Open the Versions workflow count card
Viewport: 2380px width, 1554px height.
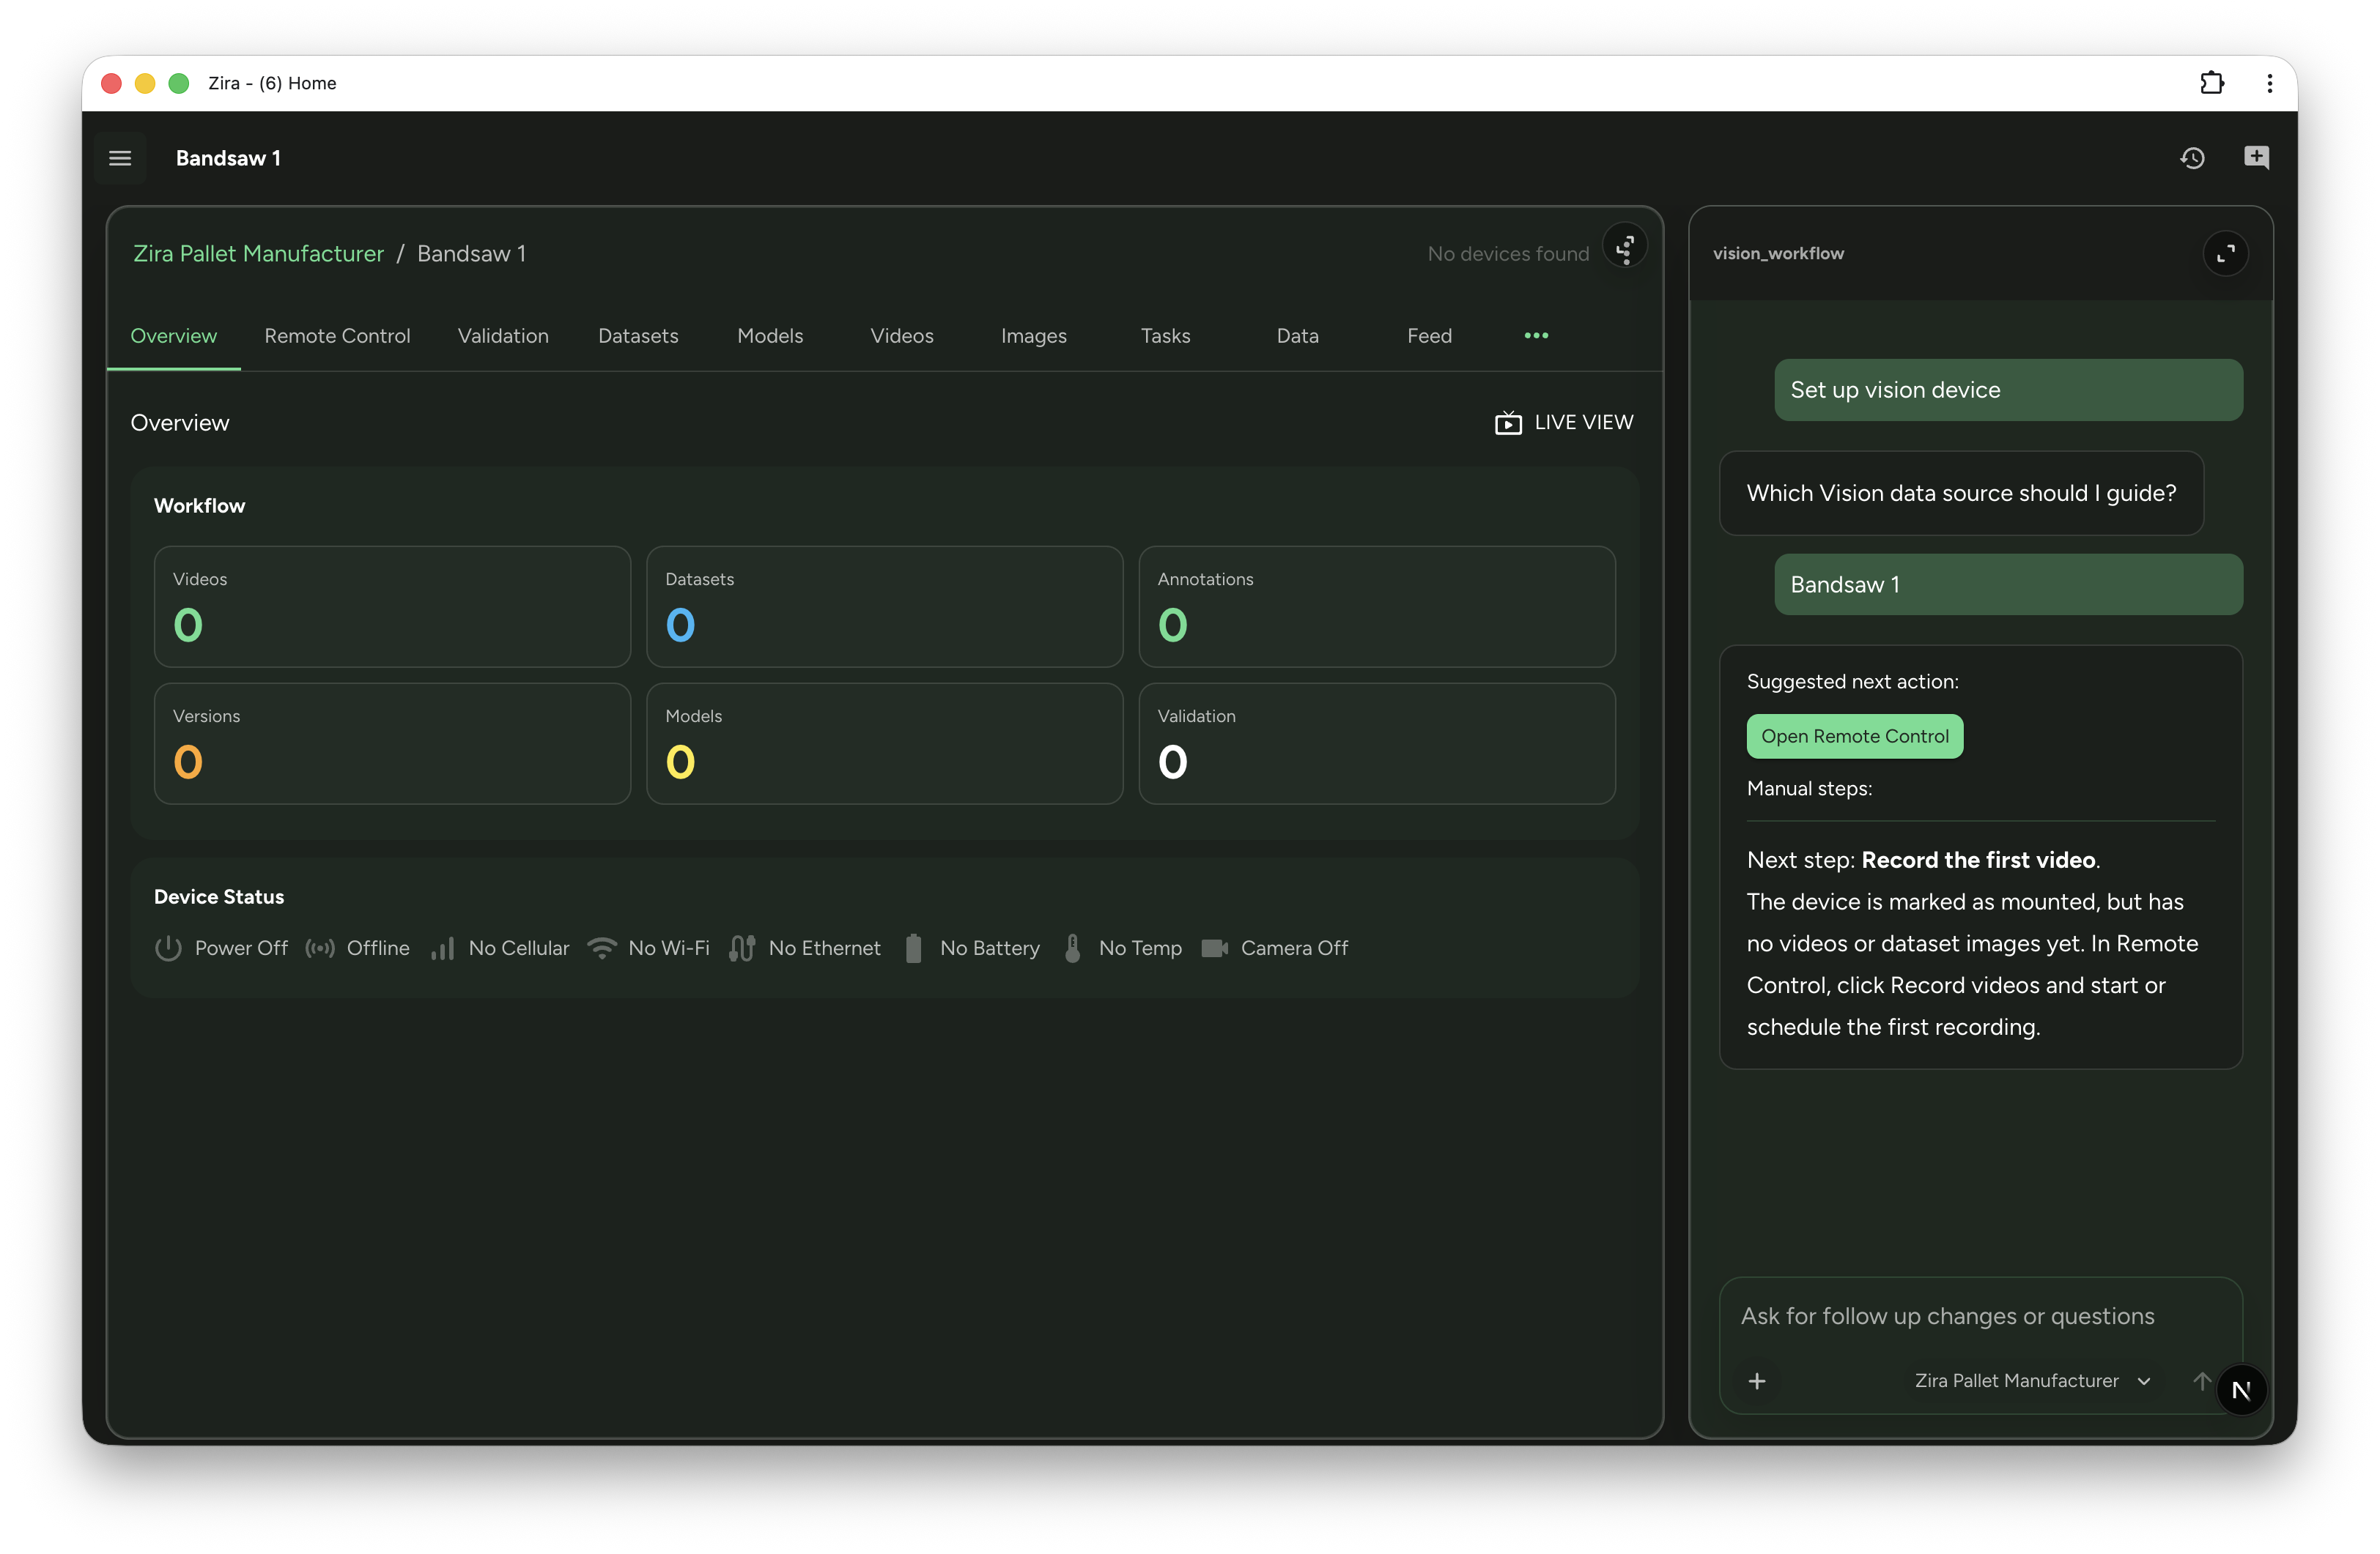[x=392, y=743]
